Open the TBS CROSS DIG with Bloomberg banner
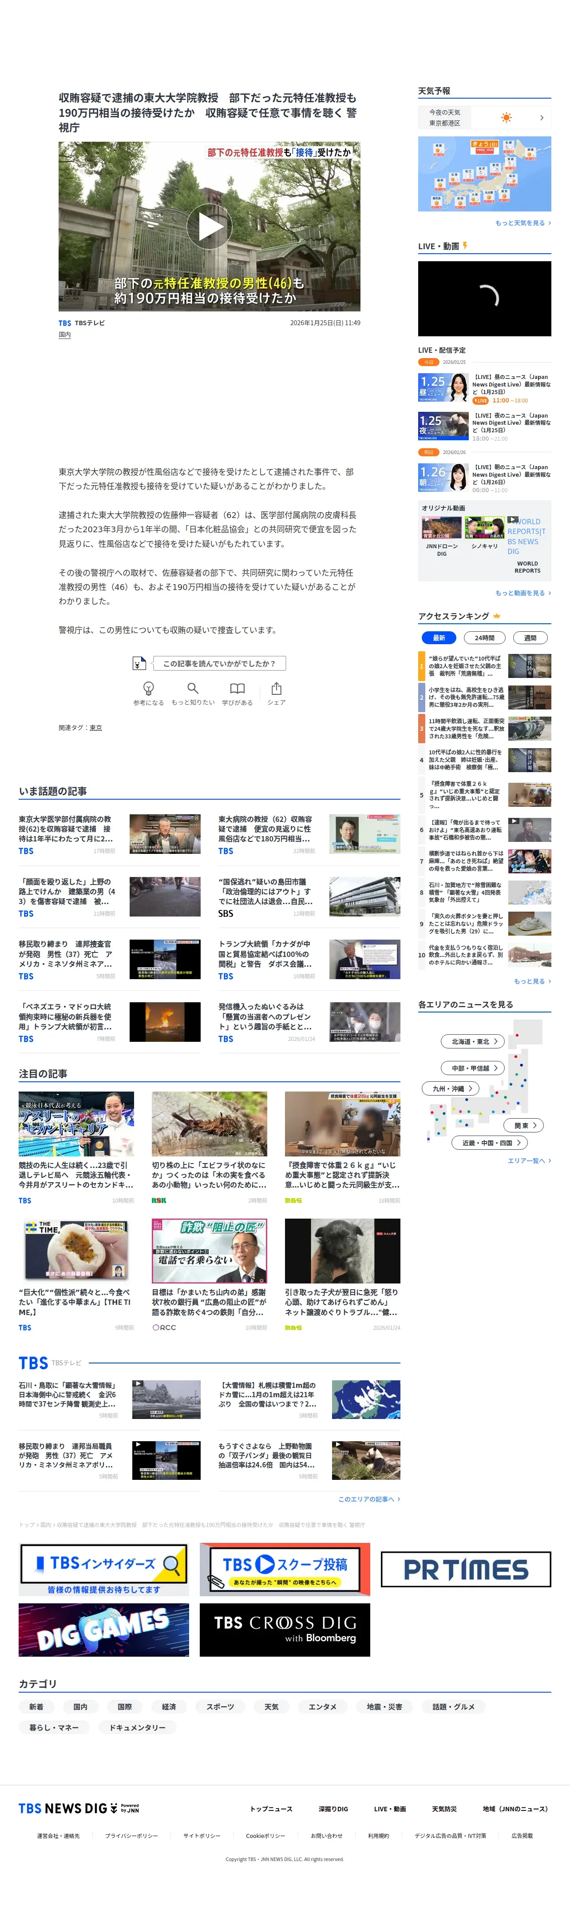Screen dimensions: 570x1921 coord(285,1630)
